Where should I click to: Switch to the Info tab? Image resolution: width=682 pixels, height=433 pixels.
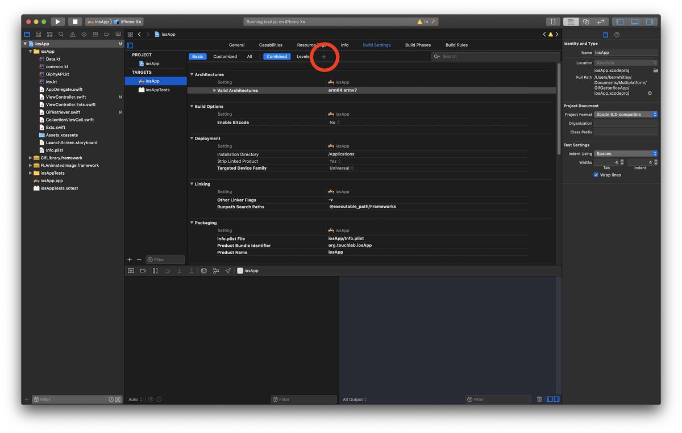pyautogui.click(x=344, y=45)
